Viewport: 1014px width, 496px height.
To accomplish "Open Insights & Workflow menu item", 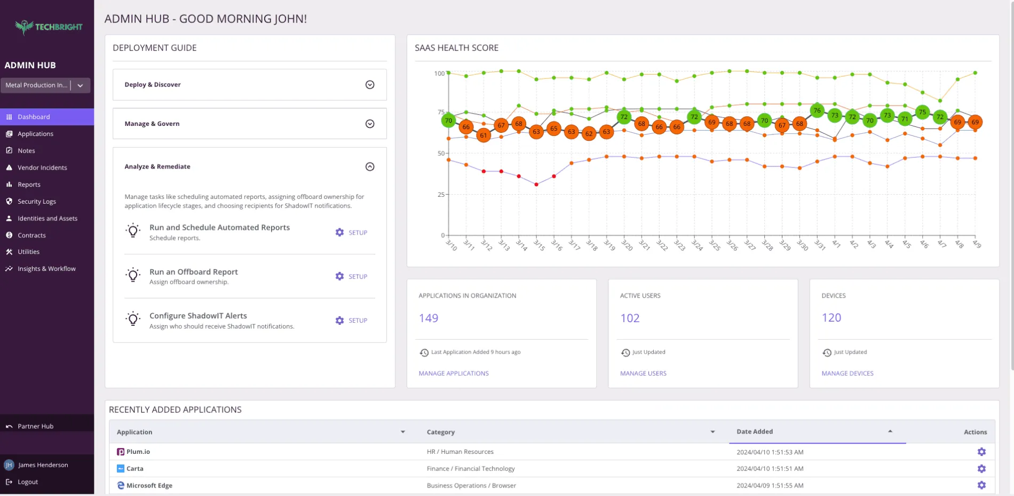I will click(46, 269).
